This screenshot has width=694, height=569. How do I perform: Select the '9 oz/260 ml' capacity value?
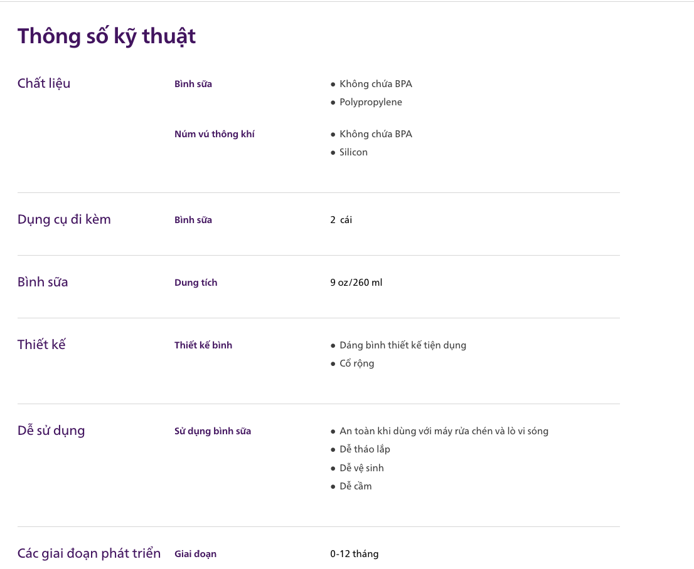(356, 283)
